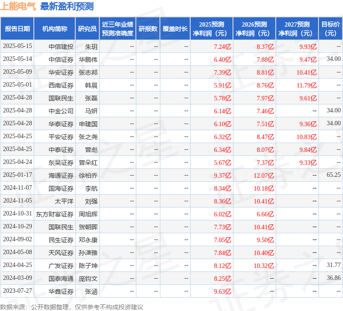Select the 目标价 column header
The width and height of the screenshot is (343, 311).
click(331, 29)
